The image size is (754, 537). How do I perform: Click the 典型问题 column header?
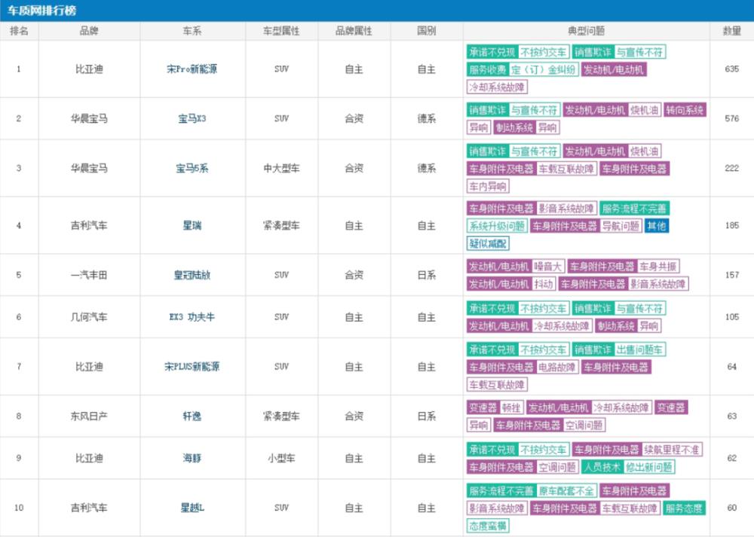pos(586,31)
